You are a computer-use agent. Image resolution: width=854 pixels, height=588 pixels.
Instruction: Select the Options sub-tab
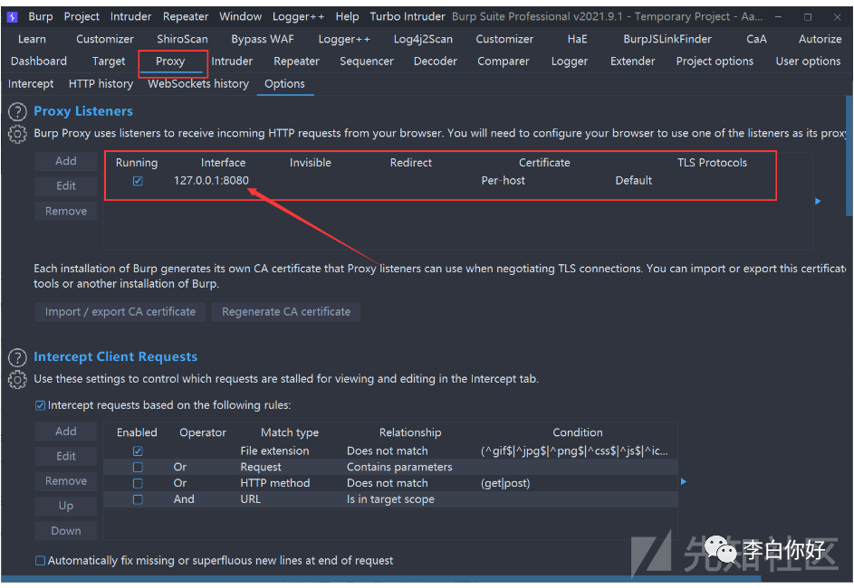tap(284, 84)
